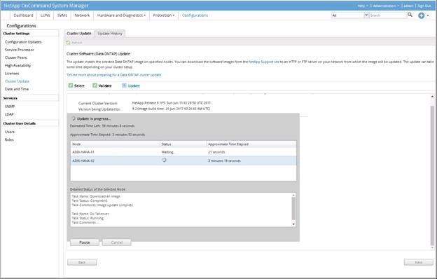
Task: Open the NetApp Support site link
Action: tap(263, 62)
